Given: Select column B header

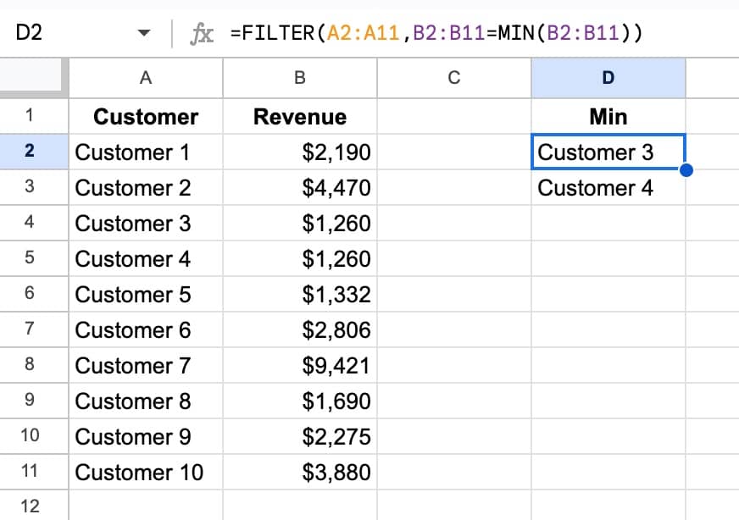Looking at the screenshot, I should (299, 78).
